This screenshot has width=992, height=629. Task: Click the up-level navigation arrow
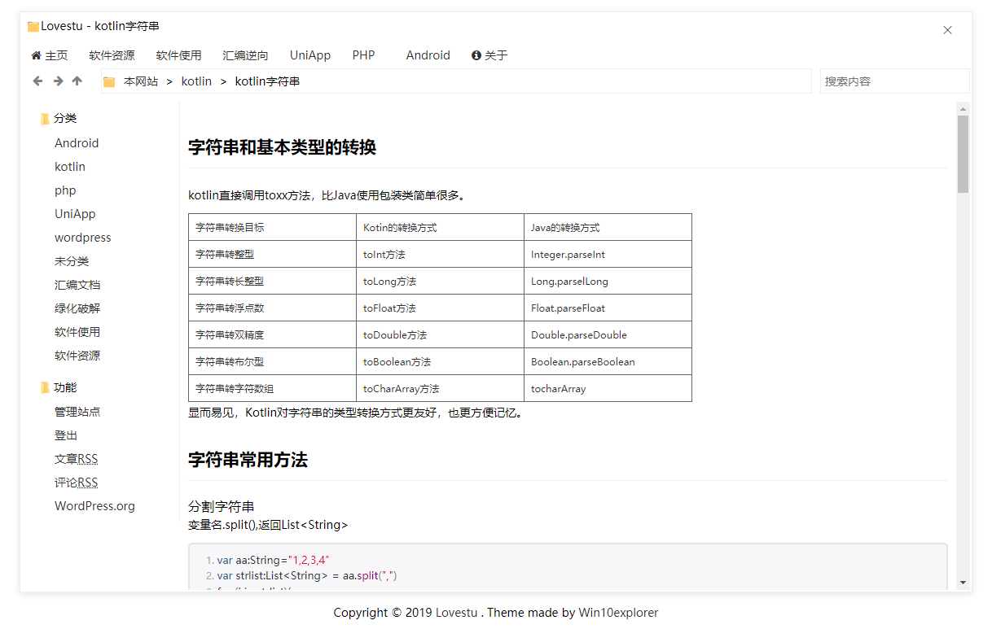77,81
